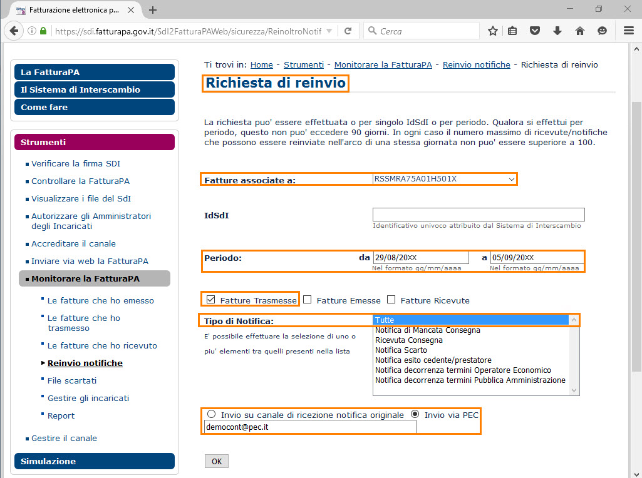Go to browser home page icon
The height and width of the screenshot is (478, 642).
(x=580, y=31)
